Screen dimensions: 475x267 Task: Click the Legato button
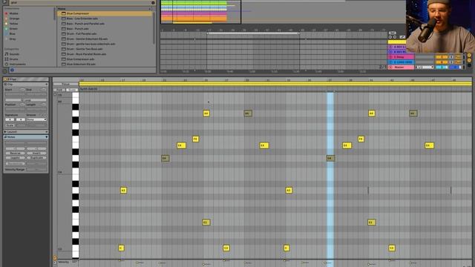pyautogui.click(x=15, y=158)
